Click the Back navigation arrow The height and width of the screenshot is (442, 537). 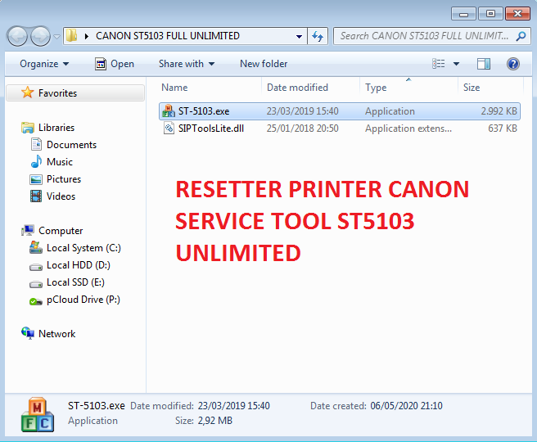point(17,36)
